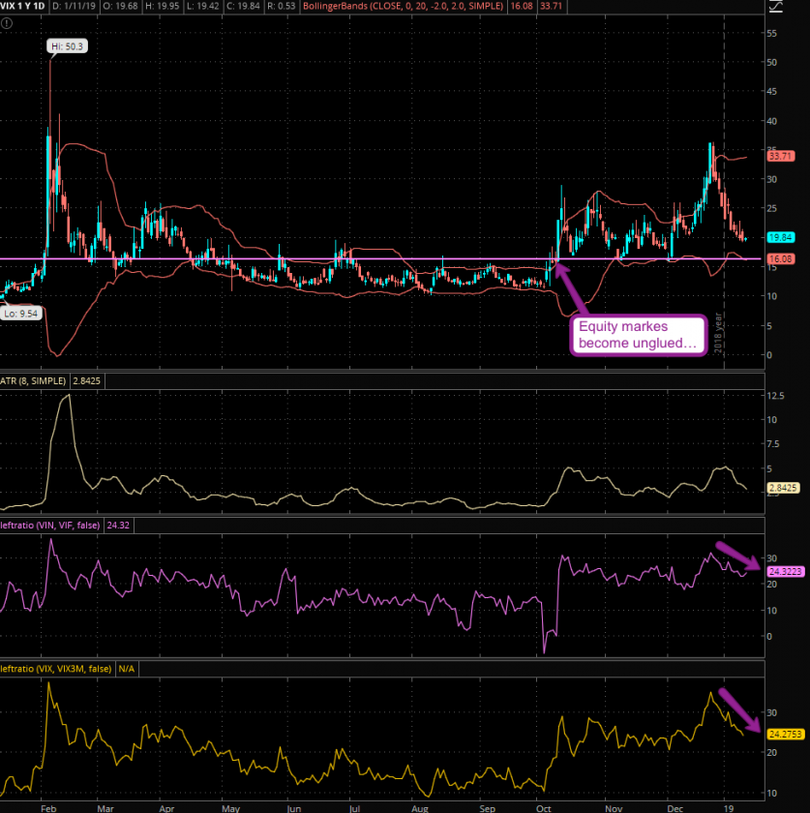The width and height of the screenshot is (810, 813).
Task: Click the 2.8425 ATR value tag
Action: click(x=783, y=491)
